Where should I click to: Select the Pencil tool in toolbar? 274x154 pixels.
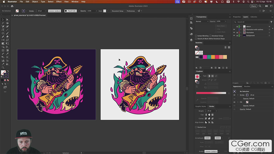[3, 37]
